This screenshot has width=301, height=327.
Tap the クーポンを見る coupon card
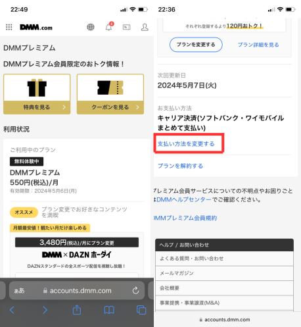[110, 94]
